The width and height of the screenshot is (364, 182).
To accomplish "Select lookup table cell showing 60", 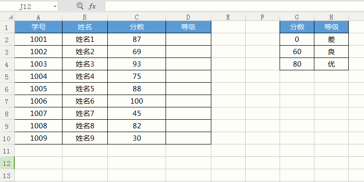I will tap(297, 52).
